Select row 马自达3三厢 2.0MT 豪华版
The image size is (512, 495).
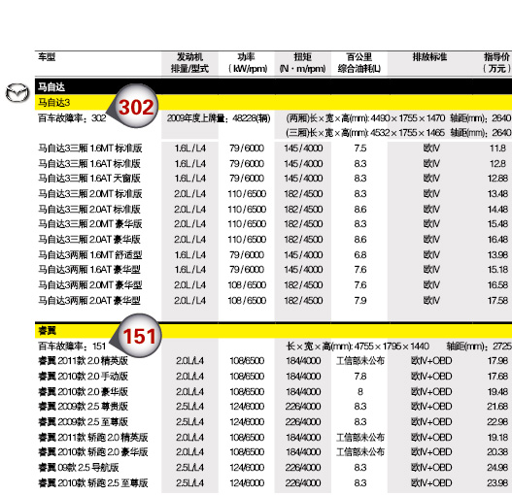273,224
